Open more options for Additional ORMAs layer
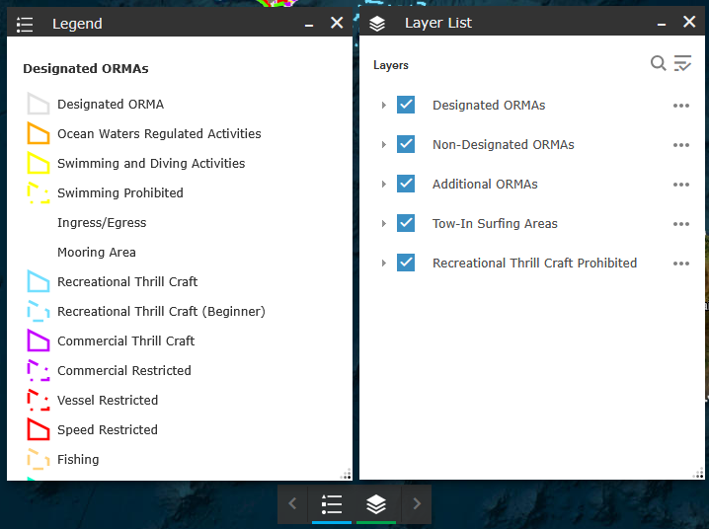Image resolution: width=709 pixels, height=529 pixels. (x=680, y=185)
